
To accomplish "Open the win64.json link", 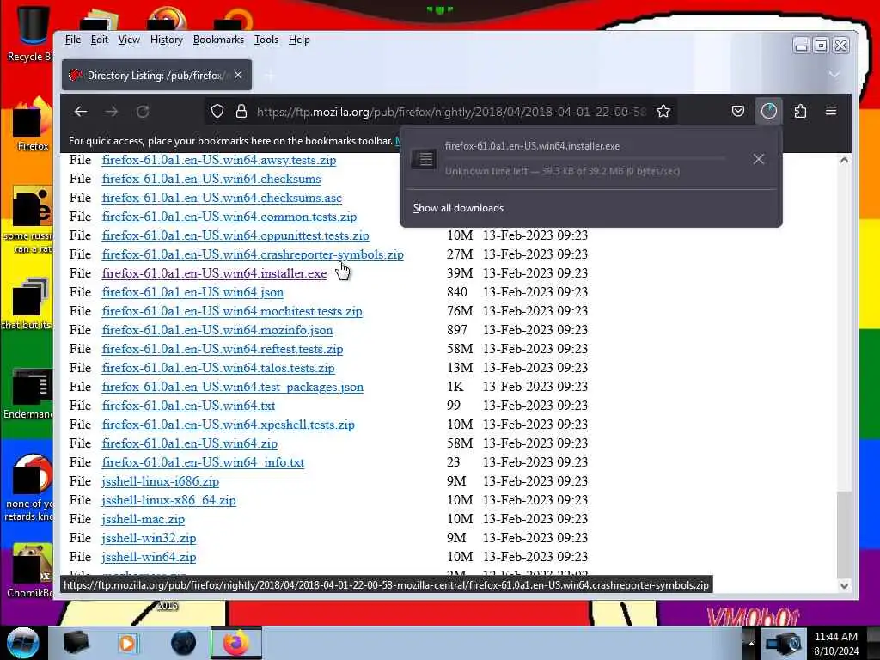I will point(192,292).
